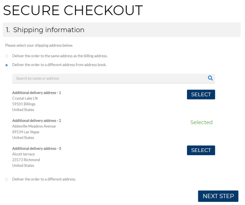Click the magnifying glass search icon

coord(210,78)
